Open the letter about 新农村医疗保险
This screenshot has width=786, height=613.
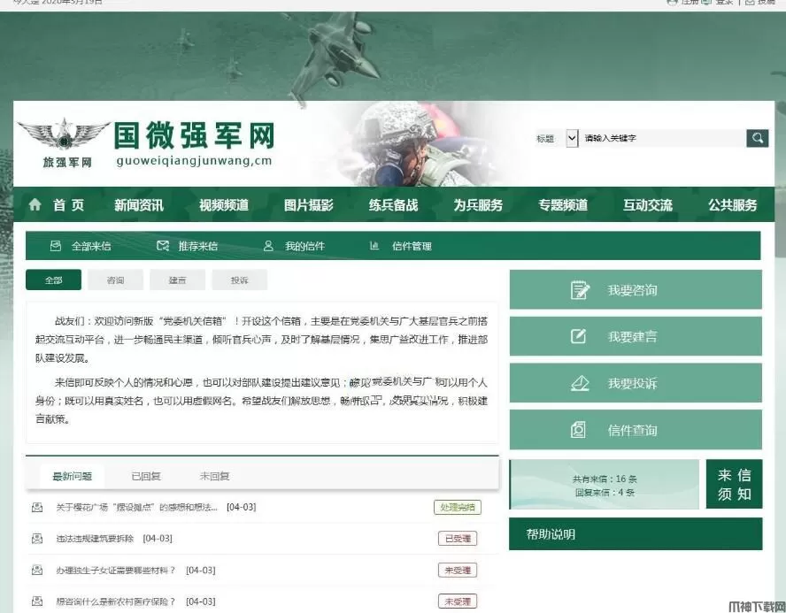coord(116,602)
